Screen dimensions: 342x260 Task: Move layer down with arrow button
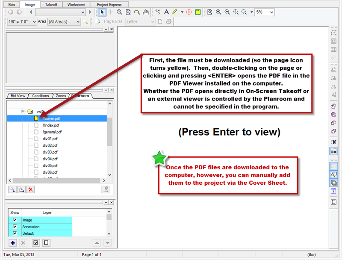108,243
